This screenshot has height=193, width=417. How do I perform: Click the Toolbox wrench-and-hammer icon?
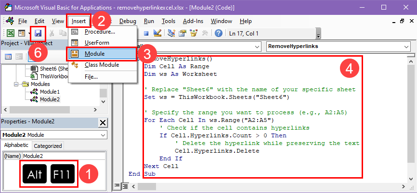205,33
